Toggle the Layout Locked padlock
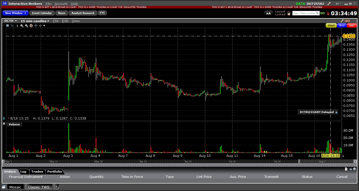The image size is (359, 191). (289, 13)
